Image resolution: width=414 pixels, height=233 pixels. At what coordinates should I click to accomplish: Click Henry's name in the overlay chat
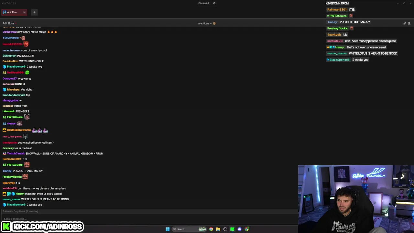[340, 47]
